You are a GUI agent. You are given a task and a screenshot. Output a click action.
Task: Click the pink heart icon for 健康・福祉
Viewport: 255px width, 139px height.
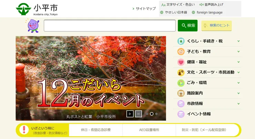pos(181,62)
